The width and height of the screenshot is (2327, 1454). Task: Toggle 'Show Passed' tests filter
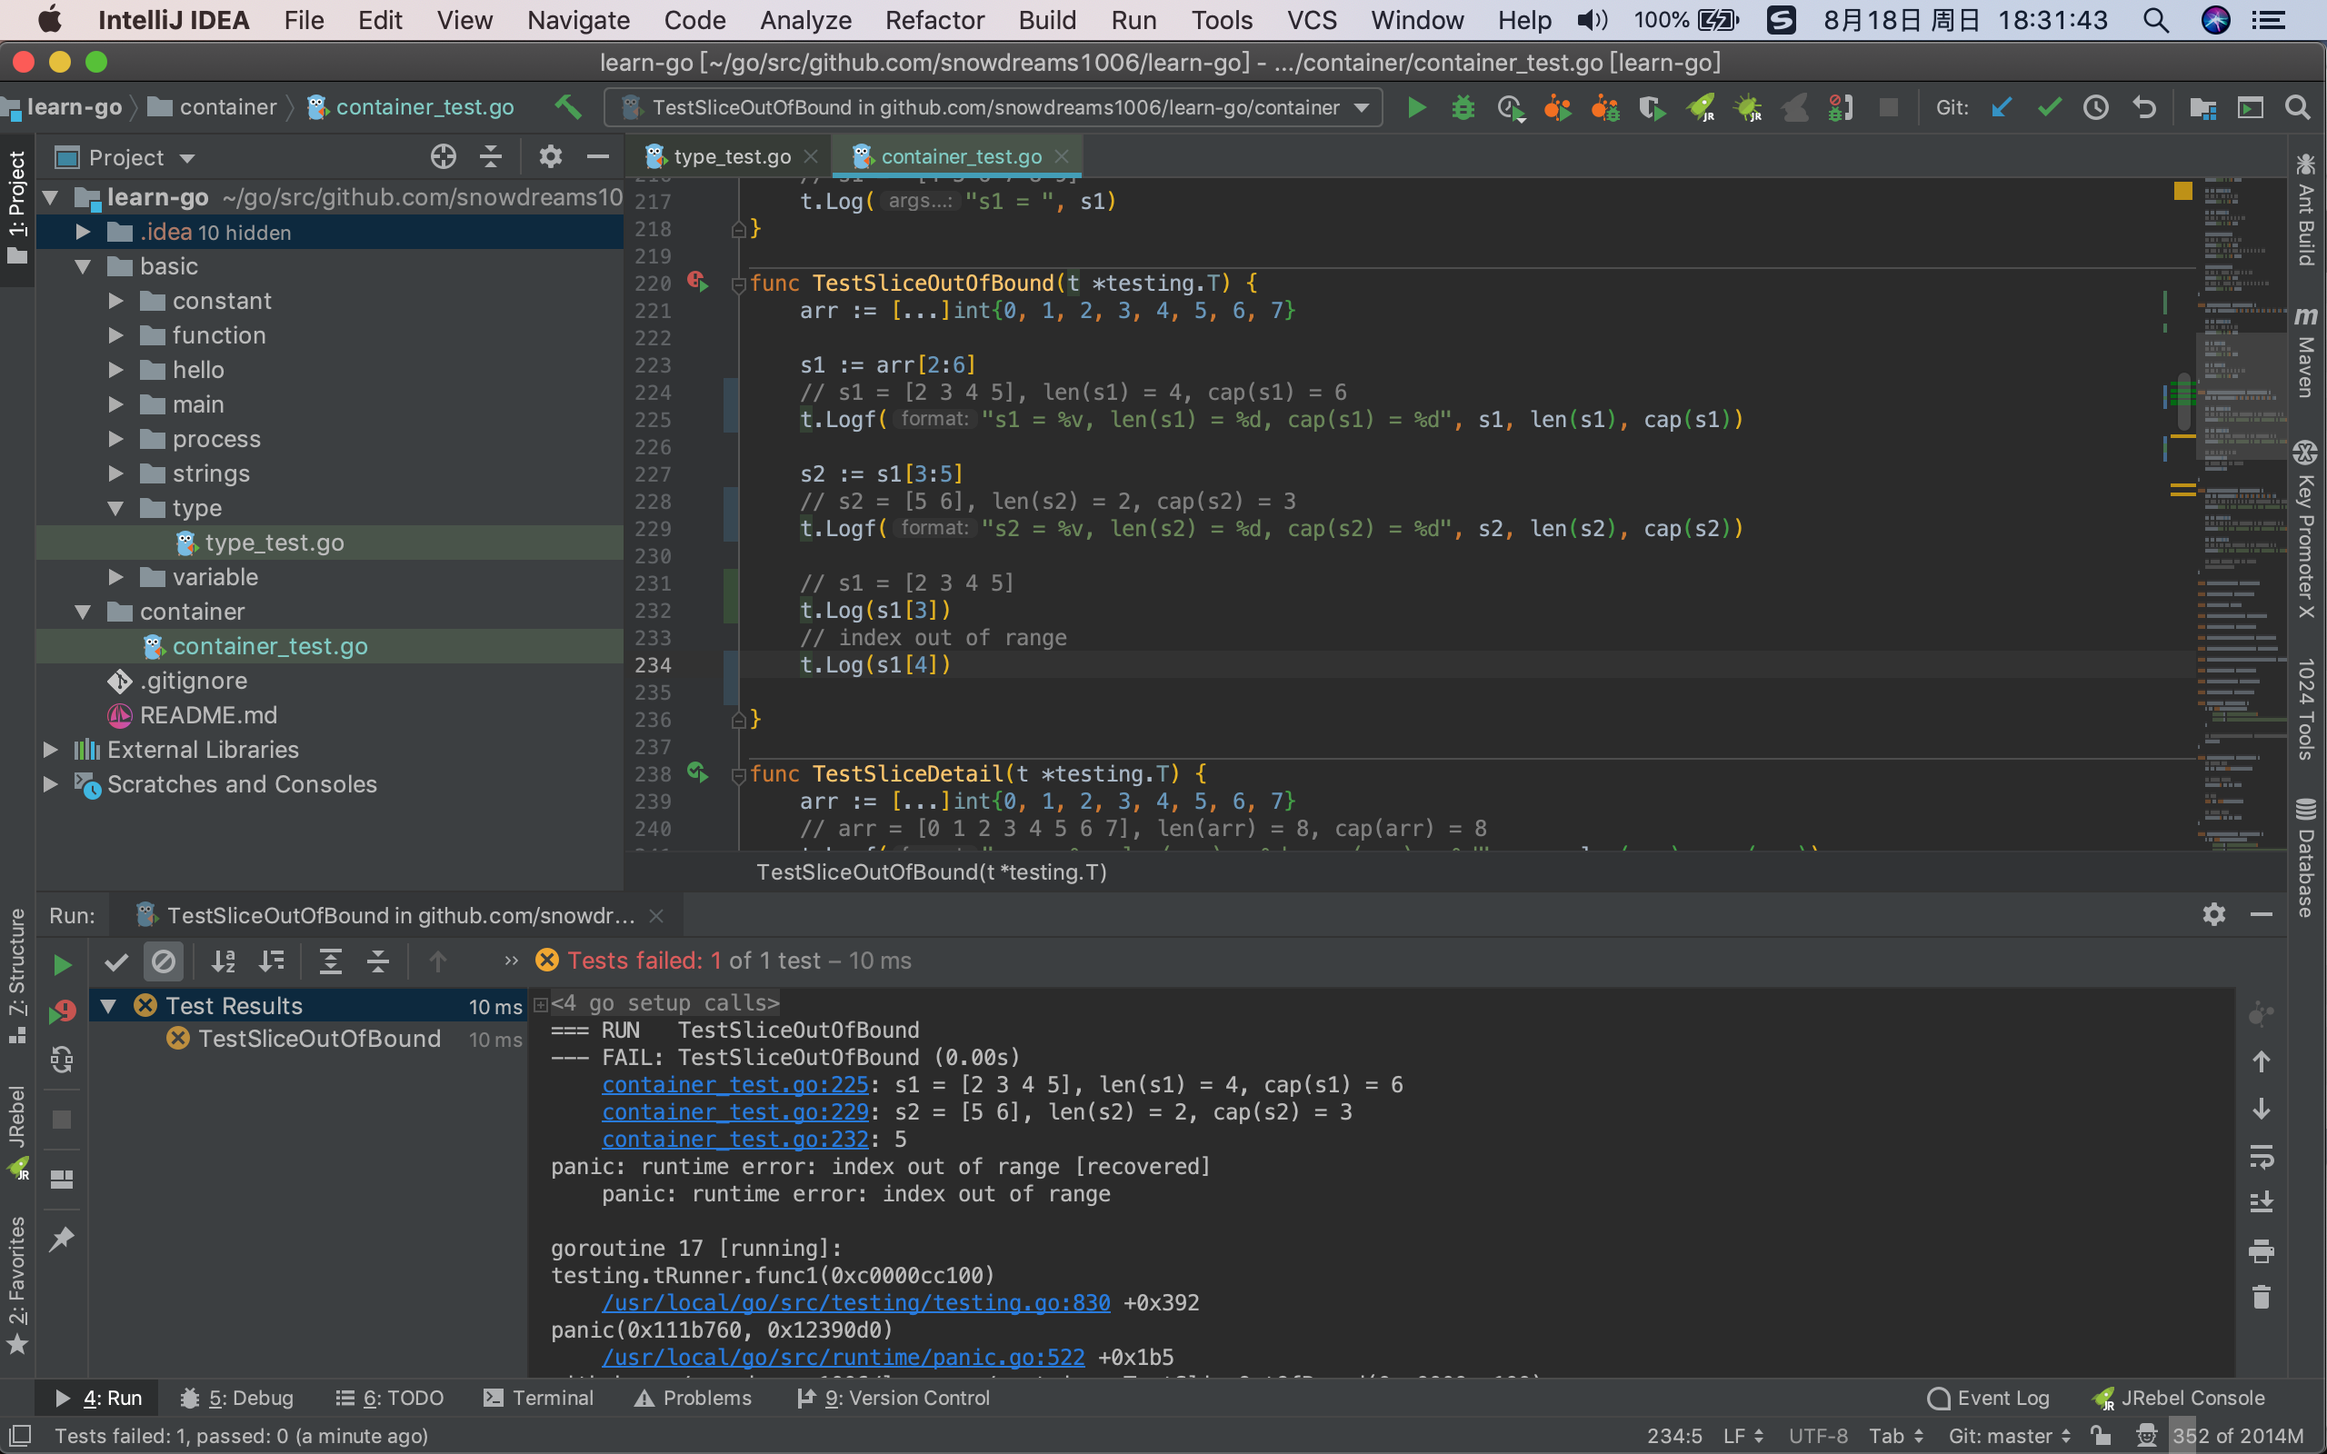pos(115,961)
